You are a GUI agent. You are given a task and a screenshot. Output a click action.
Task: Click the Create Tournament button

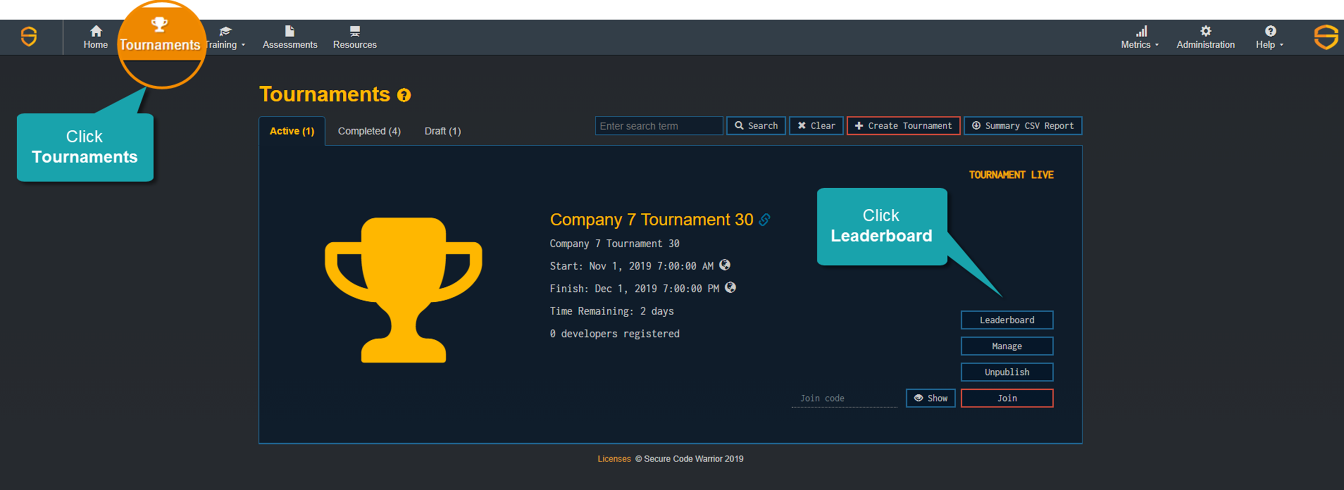(904, 126)
